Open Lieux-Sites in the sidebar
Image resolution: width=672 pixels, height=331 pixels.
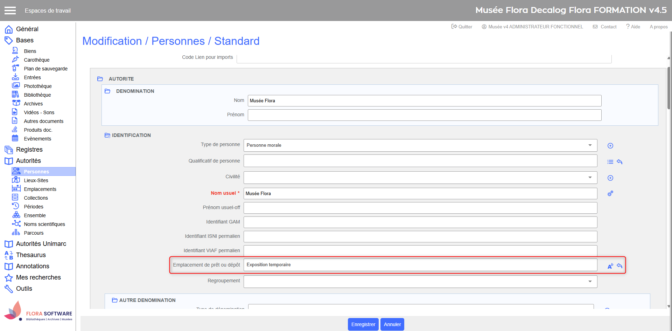pyautogui.click(x=36, y=180)
